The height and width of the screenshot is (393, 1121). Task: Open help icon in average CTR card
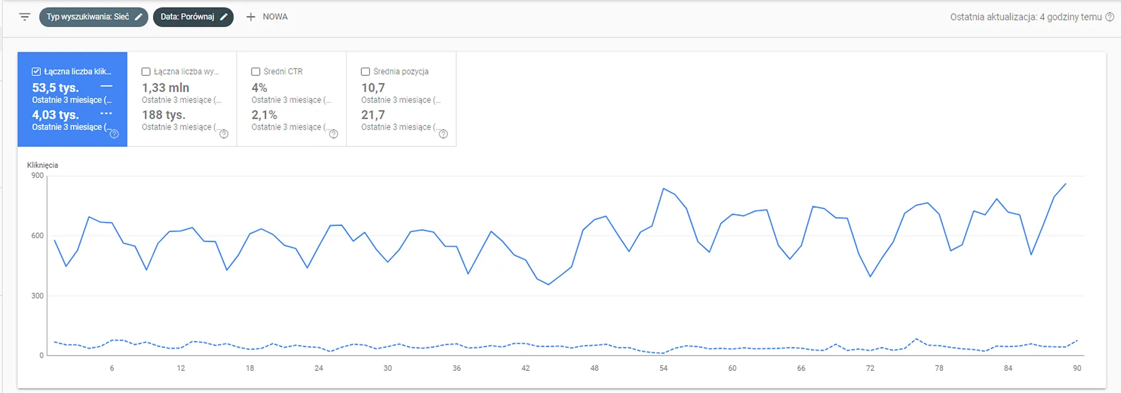coord(333,134)
